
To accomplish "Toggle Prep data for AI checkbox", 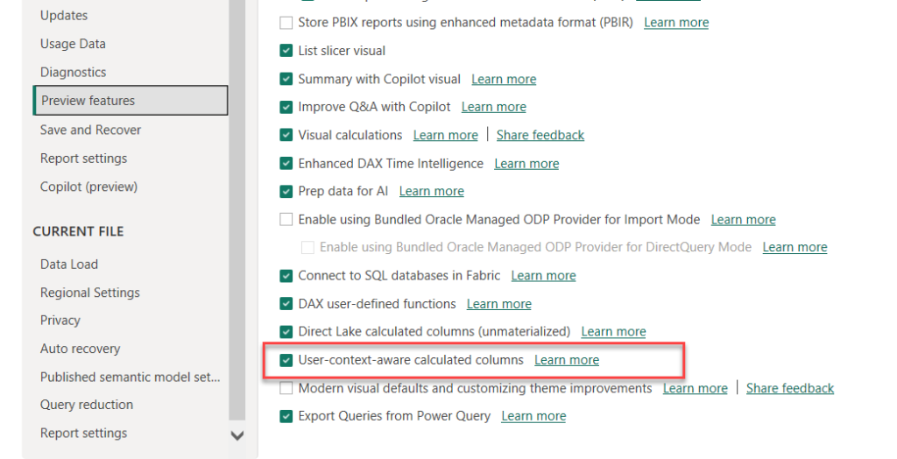I will [286, 191].
